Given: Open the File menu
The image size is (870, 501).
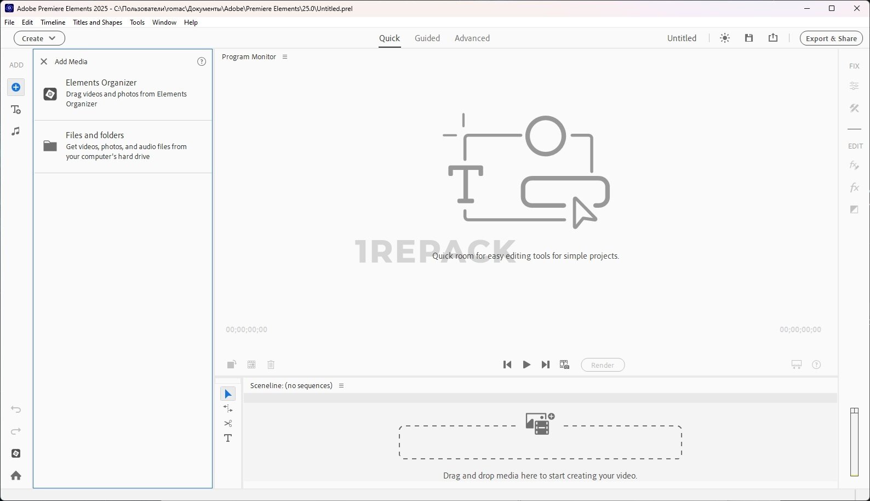Looking at the screenshot, I should (x=9, y=22).
